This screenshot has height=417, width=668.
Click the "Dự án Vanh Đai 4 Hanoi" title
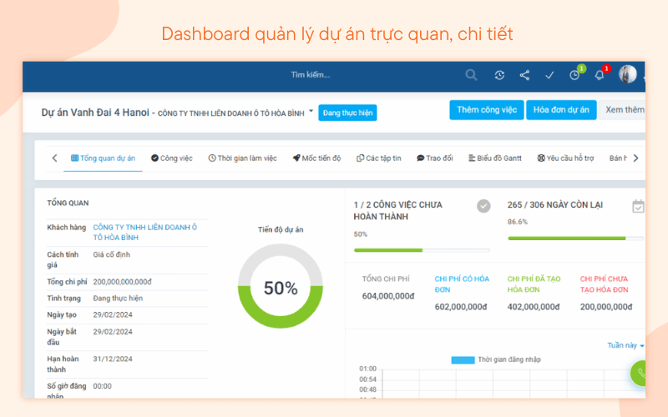click(95, 113)
